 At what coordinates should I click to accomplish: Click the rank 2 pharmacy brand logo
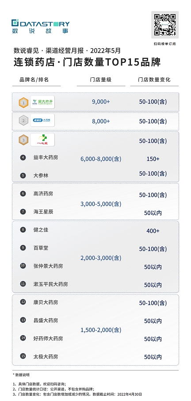[x=43, y=120]
